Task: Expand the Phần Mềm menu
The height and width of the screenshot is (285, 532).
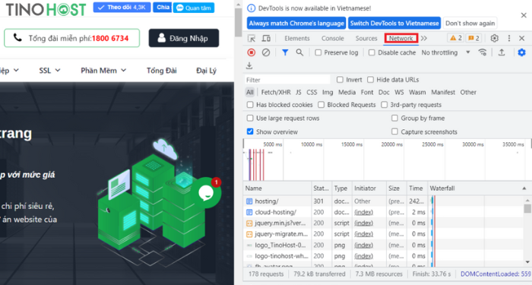Action: [x=103, y=71]
